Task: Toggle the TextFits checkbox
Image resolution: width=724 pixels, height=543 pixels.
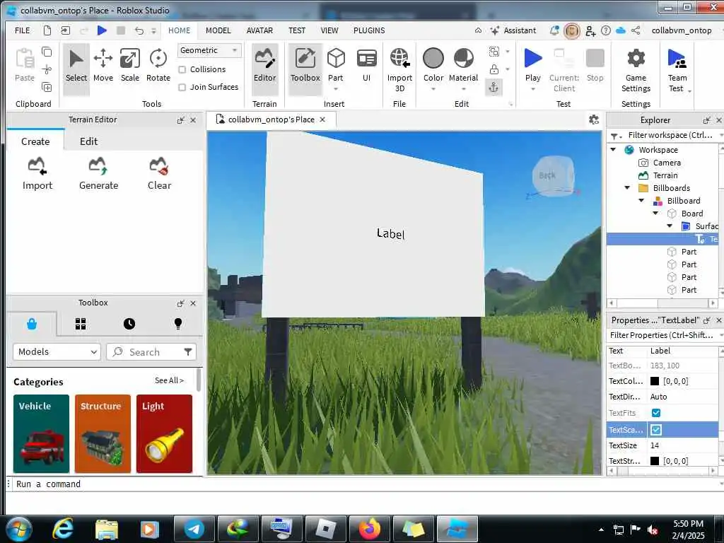Action: click(x=655, y=413)
